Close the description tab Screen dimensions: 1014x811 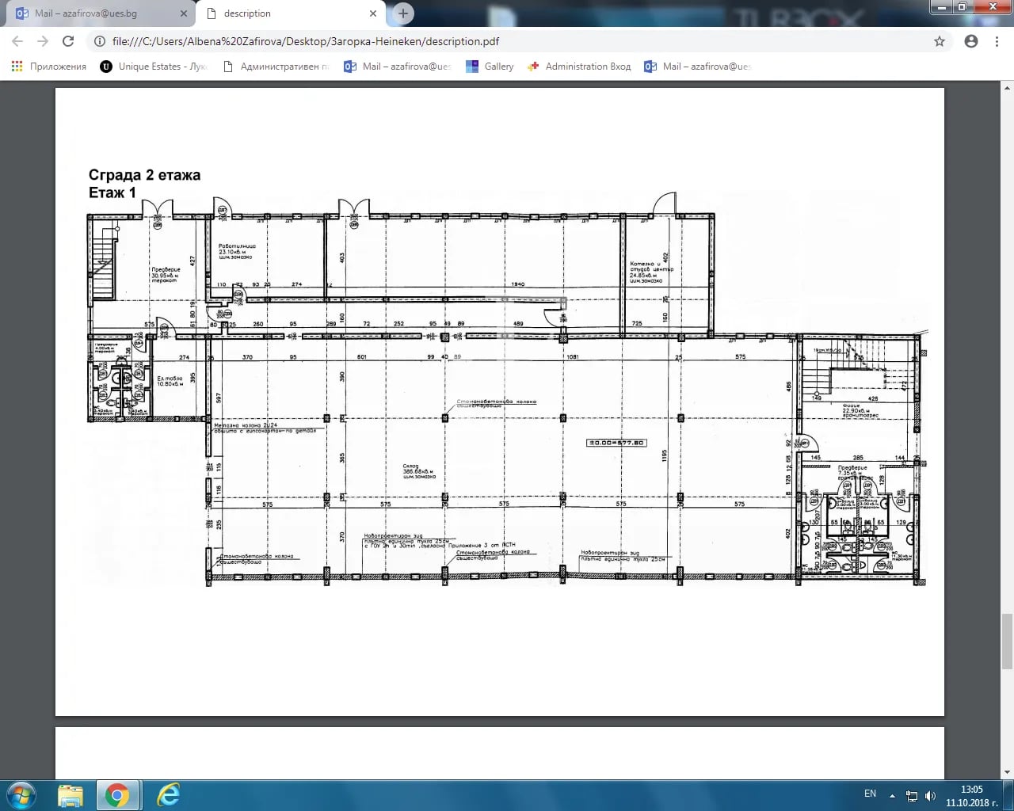click(373, 13)
